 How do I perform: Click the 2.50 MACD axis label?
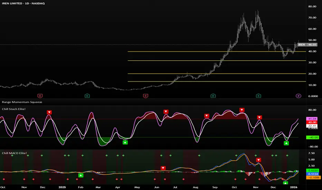pyautogui.click(x=311, y=166)
